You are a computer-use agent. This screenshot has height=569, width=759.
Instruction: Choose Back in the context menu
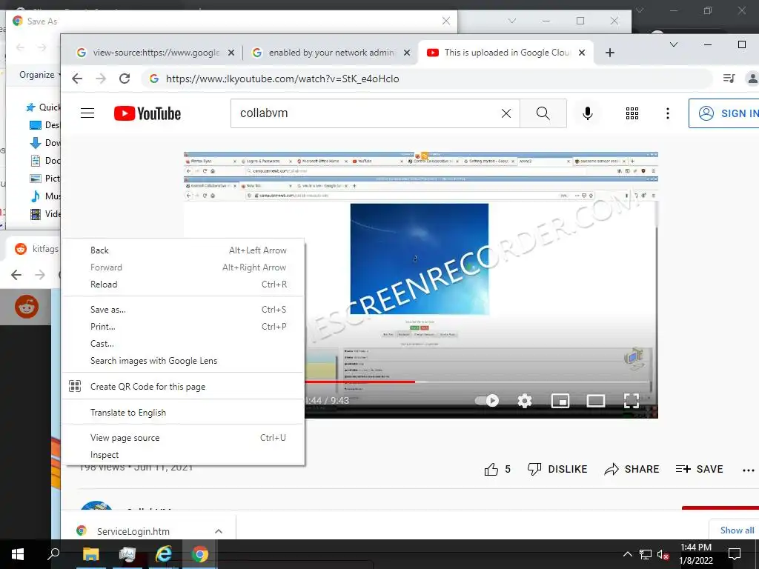click(x=184, y=250)
